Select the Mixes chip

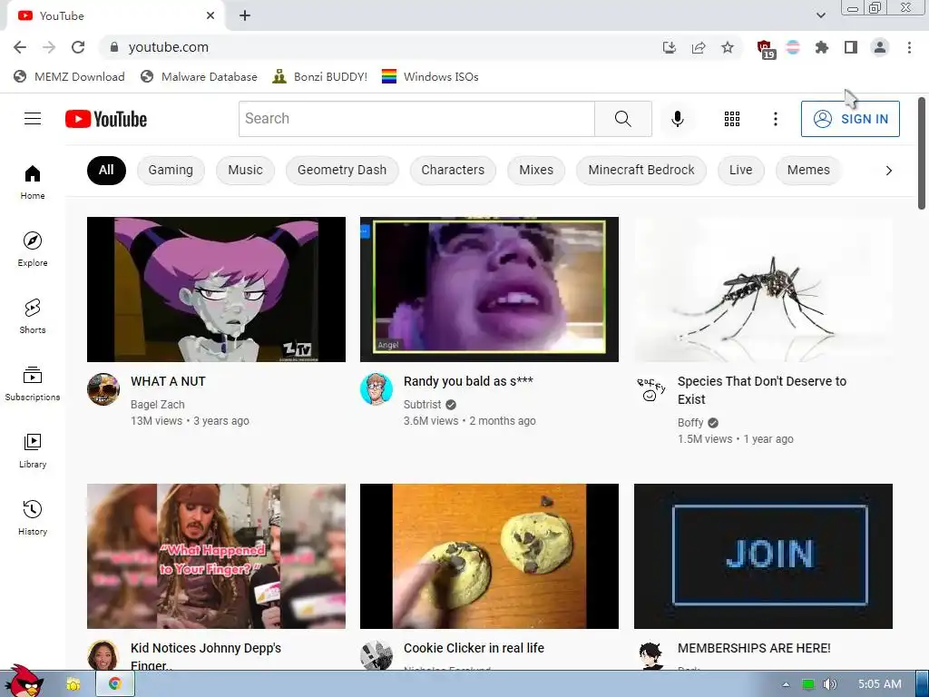[x=536, y=170]
